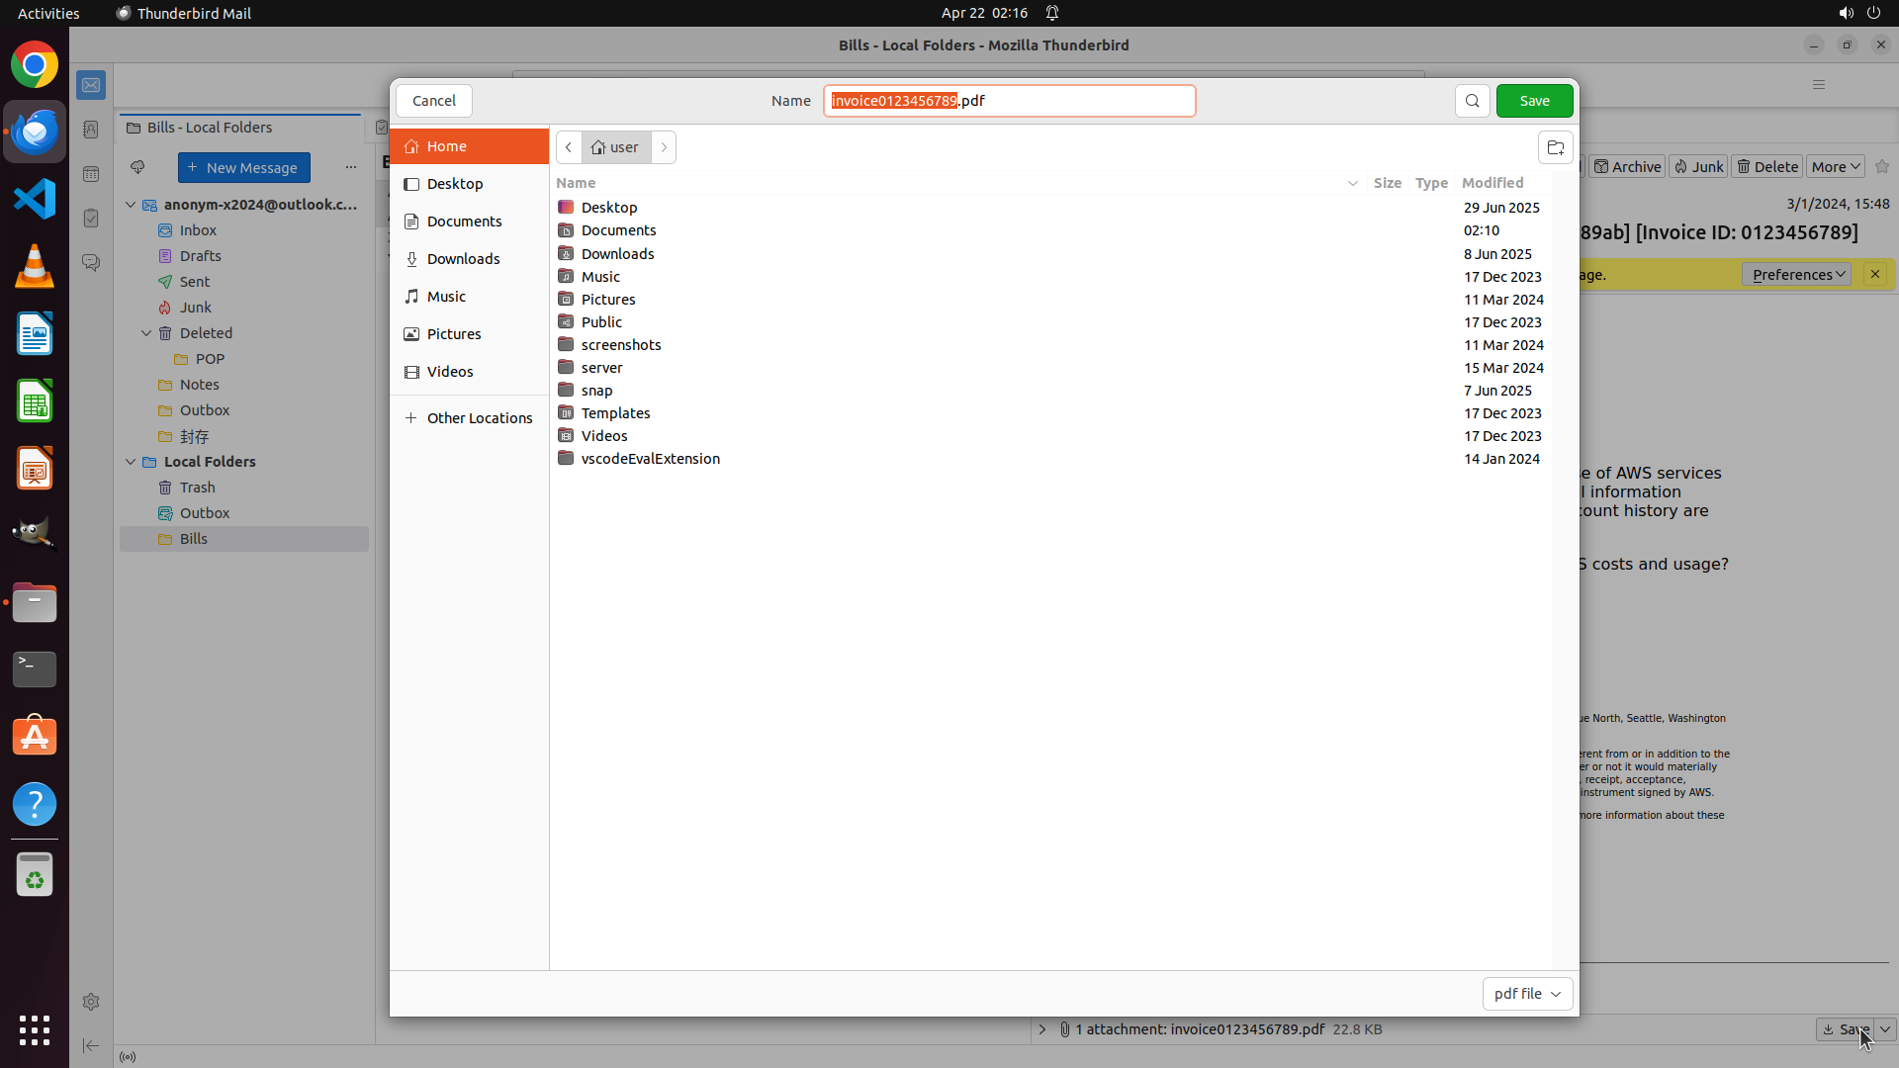Image resolution: width=1899 pixels, height=1068 pixels.
Task: Open the Thunderbird app menu hamburger
Action: click(x=1818, y=85)
